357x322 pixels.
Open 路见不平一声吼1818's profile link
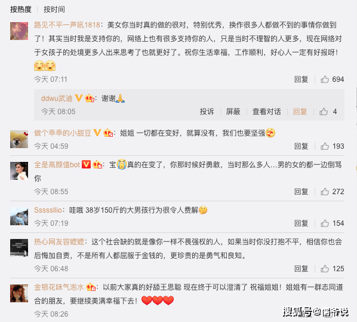tap(67, 25)
